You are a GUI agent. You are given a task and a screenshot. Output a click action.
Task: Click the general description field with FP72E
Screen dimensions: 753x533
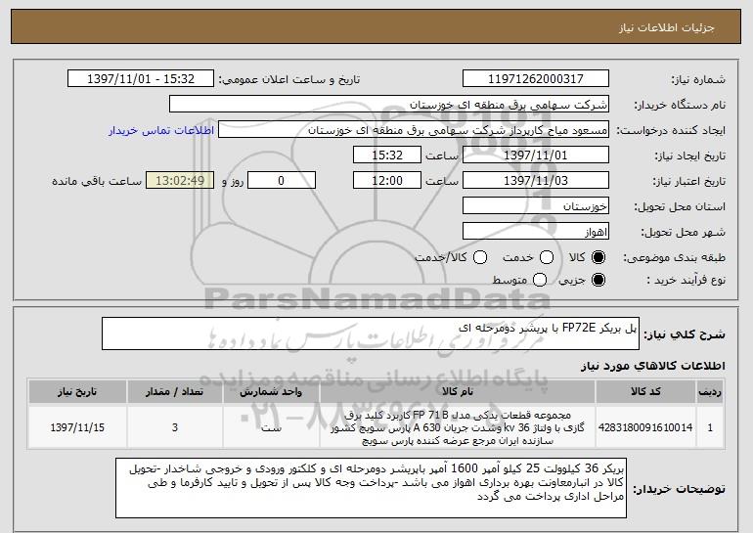371,333
